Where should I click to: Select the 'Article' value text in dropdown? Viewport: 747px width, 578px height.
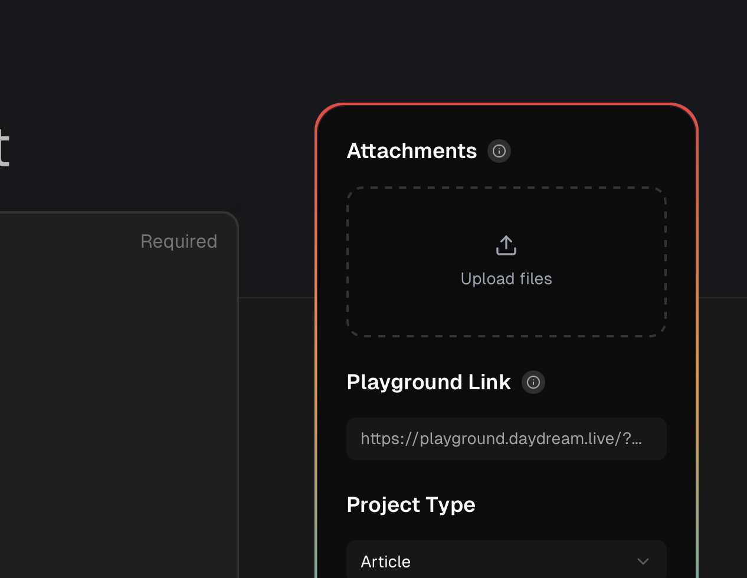coord(385,562)
